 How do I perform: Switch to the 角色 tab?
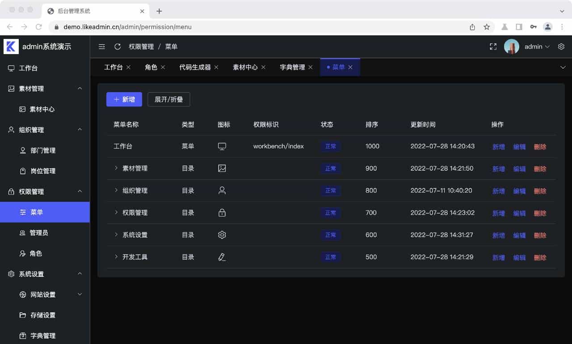(x=151, y=67)
